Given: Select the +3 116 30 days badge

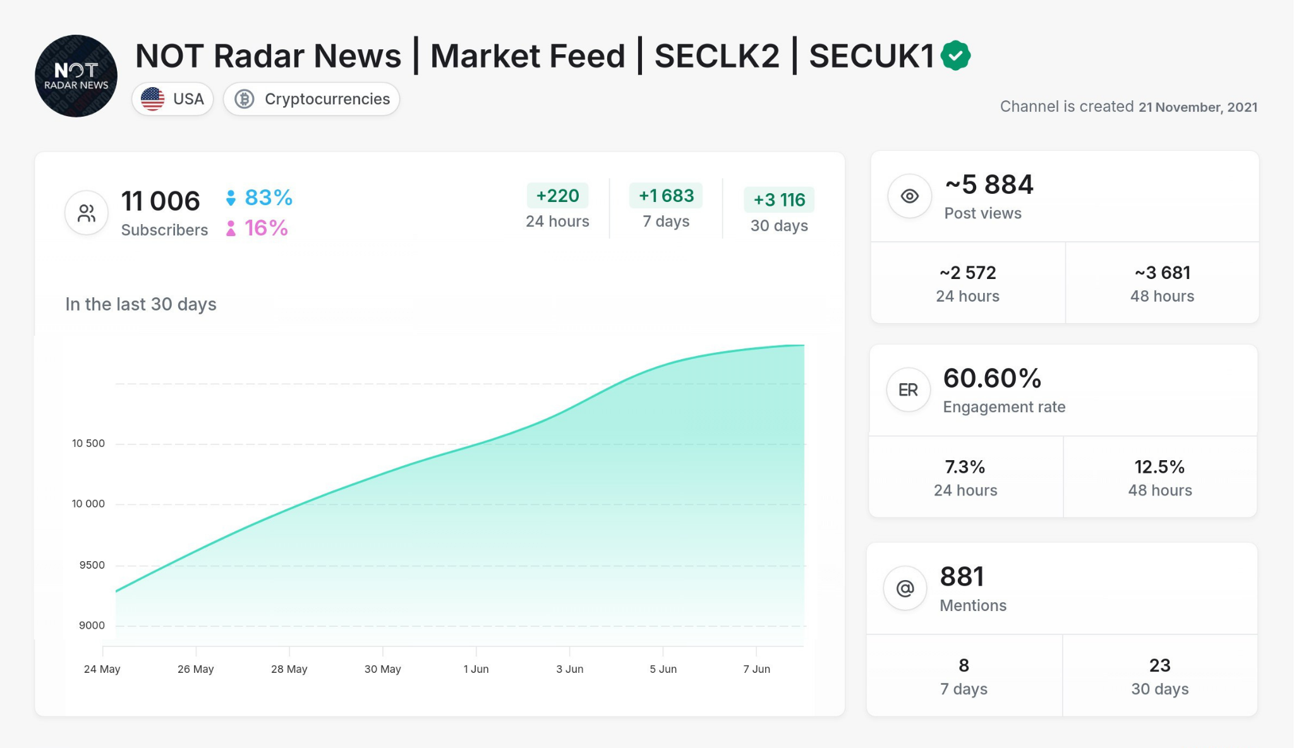Looking at the screenshot, I should tap(779, 200).
